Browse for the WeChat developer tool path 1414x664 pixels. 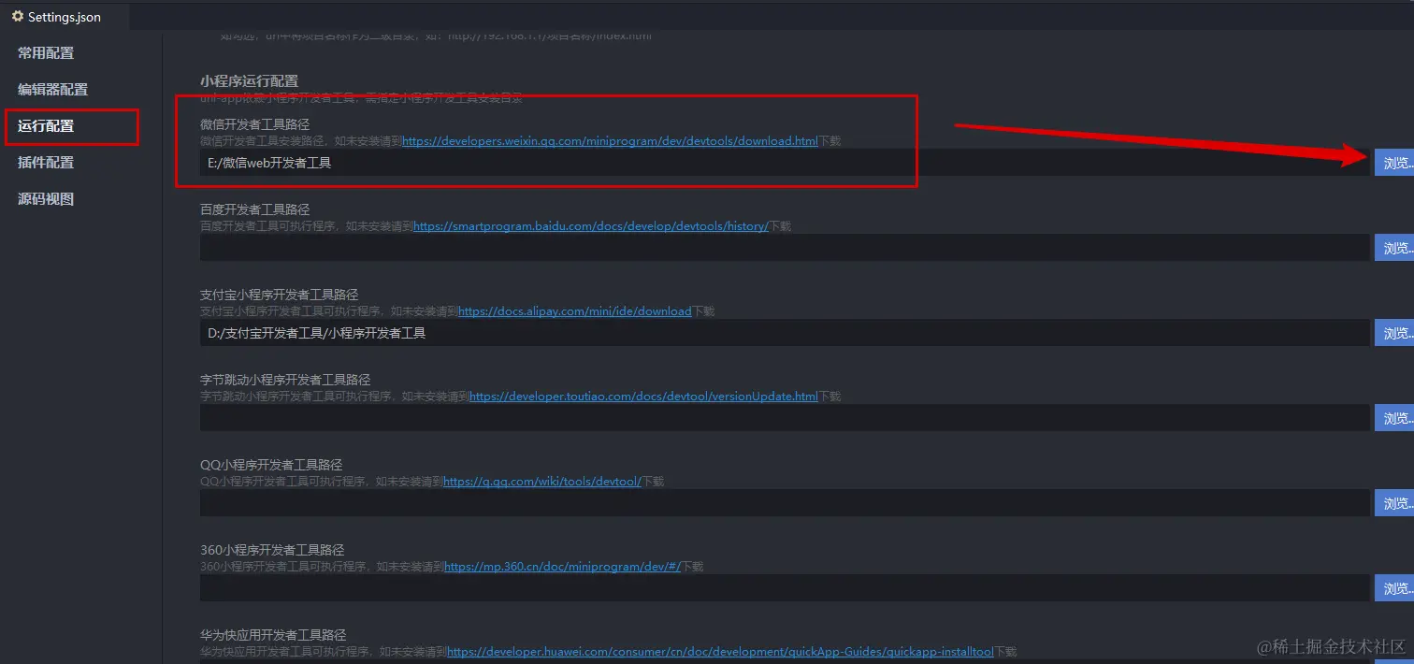(x=1394, y=163)
